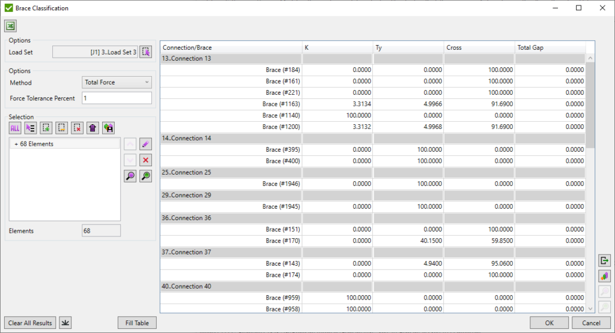This screenshot has height=333, width=615.
Task: Click the green magnifier icon beside the element list
Action: pyautogui.click(x=145, y=176)
